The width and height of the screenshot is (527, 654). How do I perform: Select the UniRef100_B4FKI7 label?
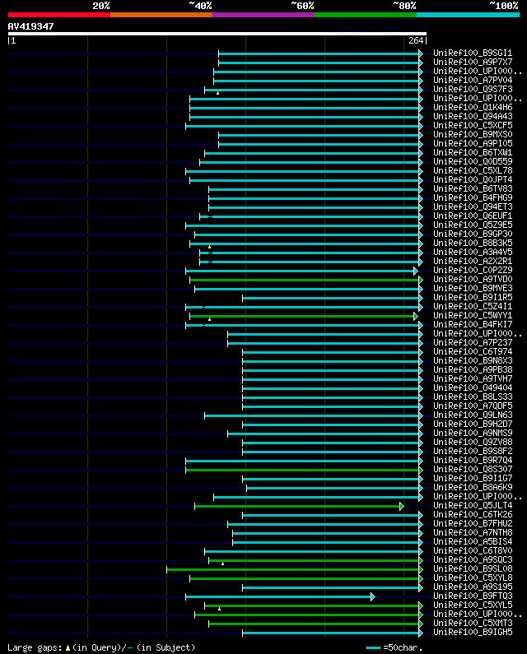[x=473, y=324]
